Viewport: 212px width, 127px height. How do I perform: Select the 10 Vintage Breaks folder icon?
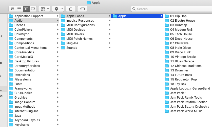pos(167,57)
